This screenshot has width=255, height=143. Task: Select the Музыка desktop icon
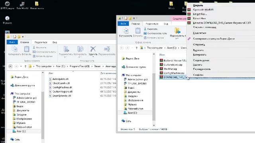[x=7, y=20]
